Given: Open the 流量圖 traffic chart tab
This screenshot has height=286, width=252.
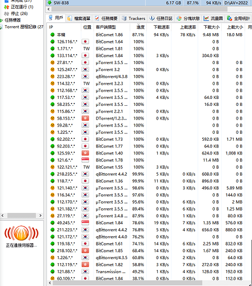Looking at the screenshot, I should pos(213,18).
